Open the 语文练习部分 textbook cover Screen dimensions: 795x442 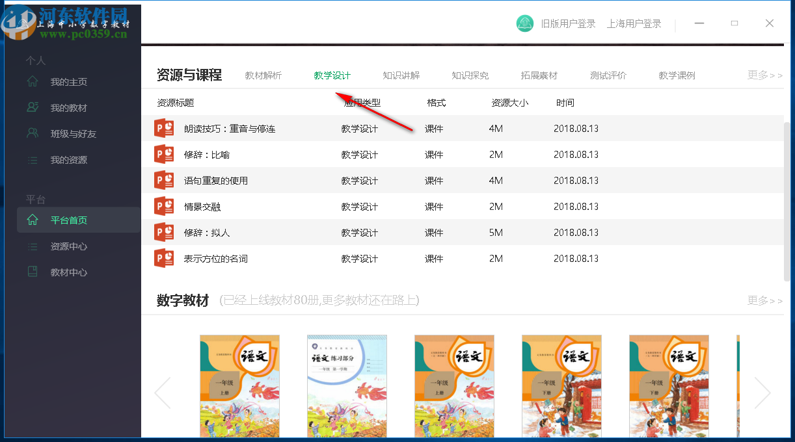pyautogui.click(x=347, y=386)
